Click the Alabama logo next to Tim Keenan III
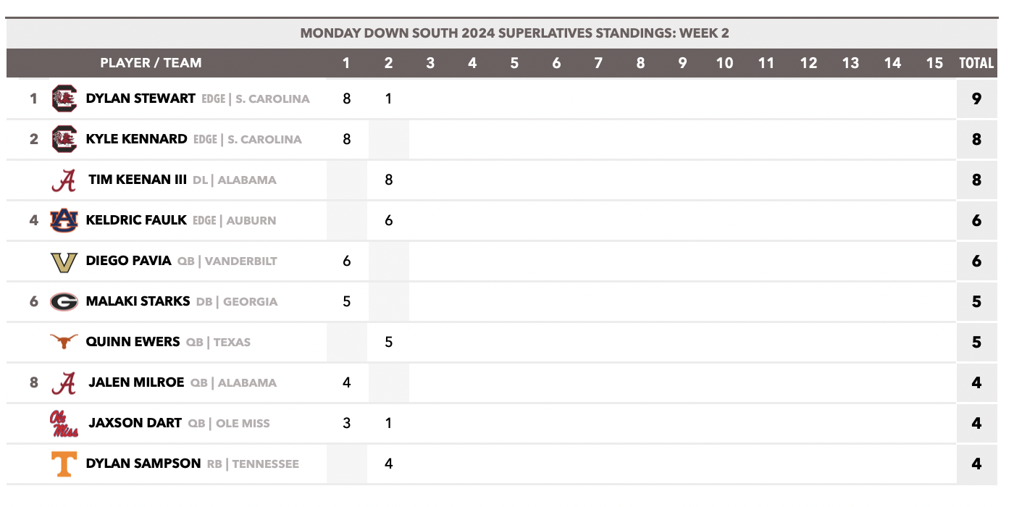1014x507 pixels. pyautogui.click(x=64, y=180)
